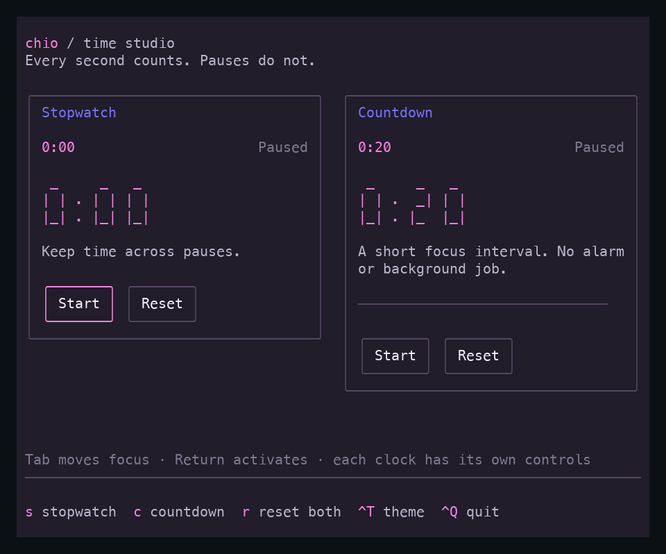Click the 'Tab moves focus' hint line
Image resolution: width=666 pixels, height=554 pixels.
[x=308, y=460]
